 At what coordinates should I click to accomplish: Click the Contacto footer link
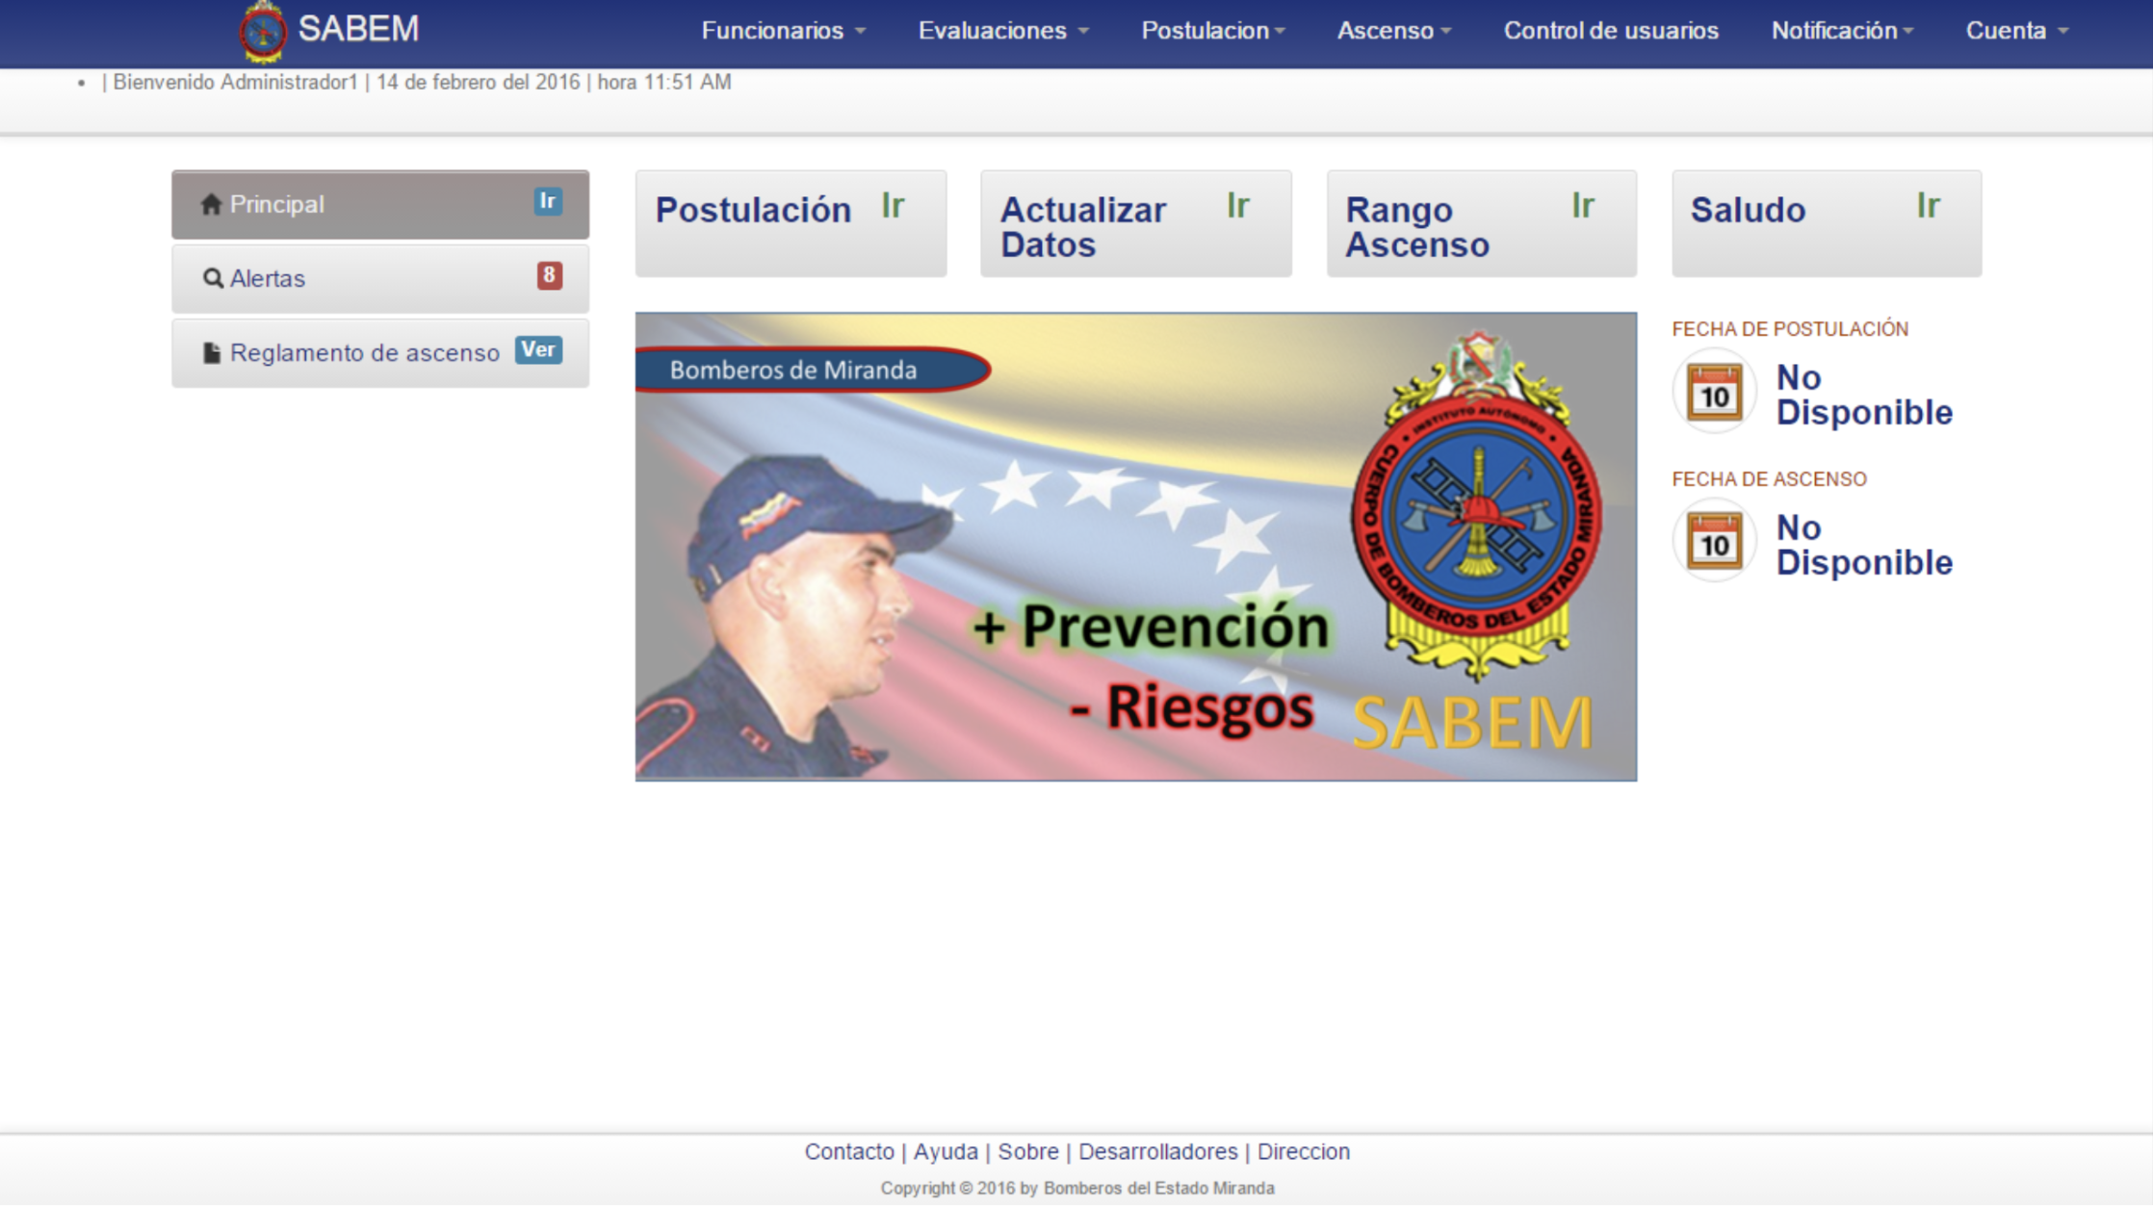click(x=849, y=1151)
